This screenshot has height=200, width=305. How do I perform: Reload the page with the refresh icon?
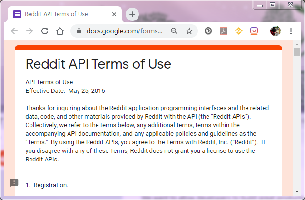[x=45, y=31]
